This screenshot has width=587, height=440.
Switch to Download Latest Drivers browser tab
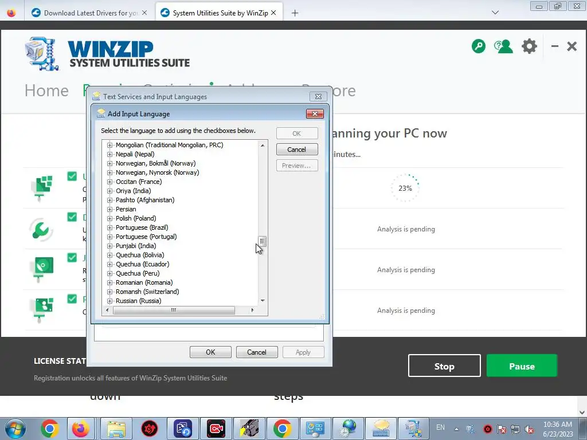coord(90,13)
